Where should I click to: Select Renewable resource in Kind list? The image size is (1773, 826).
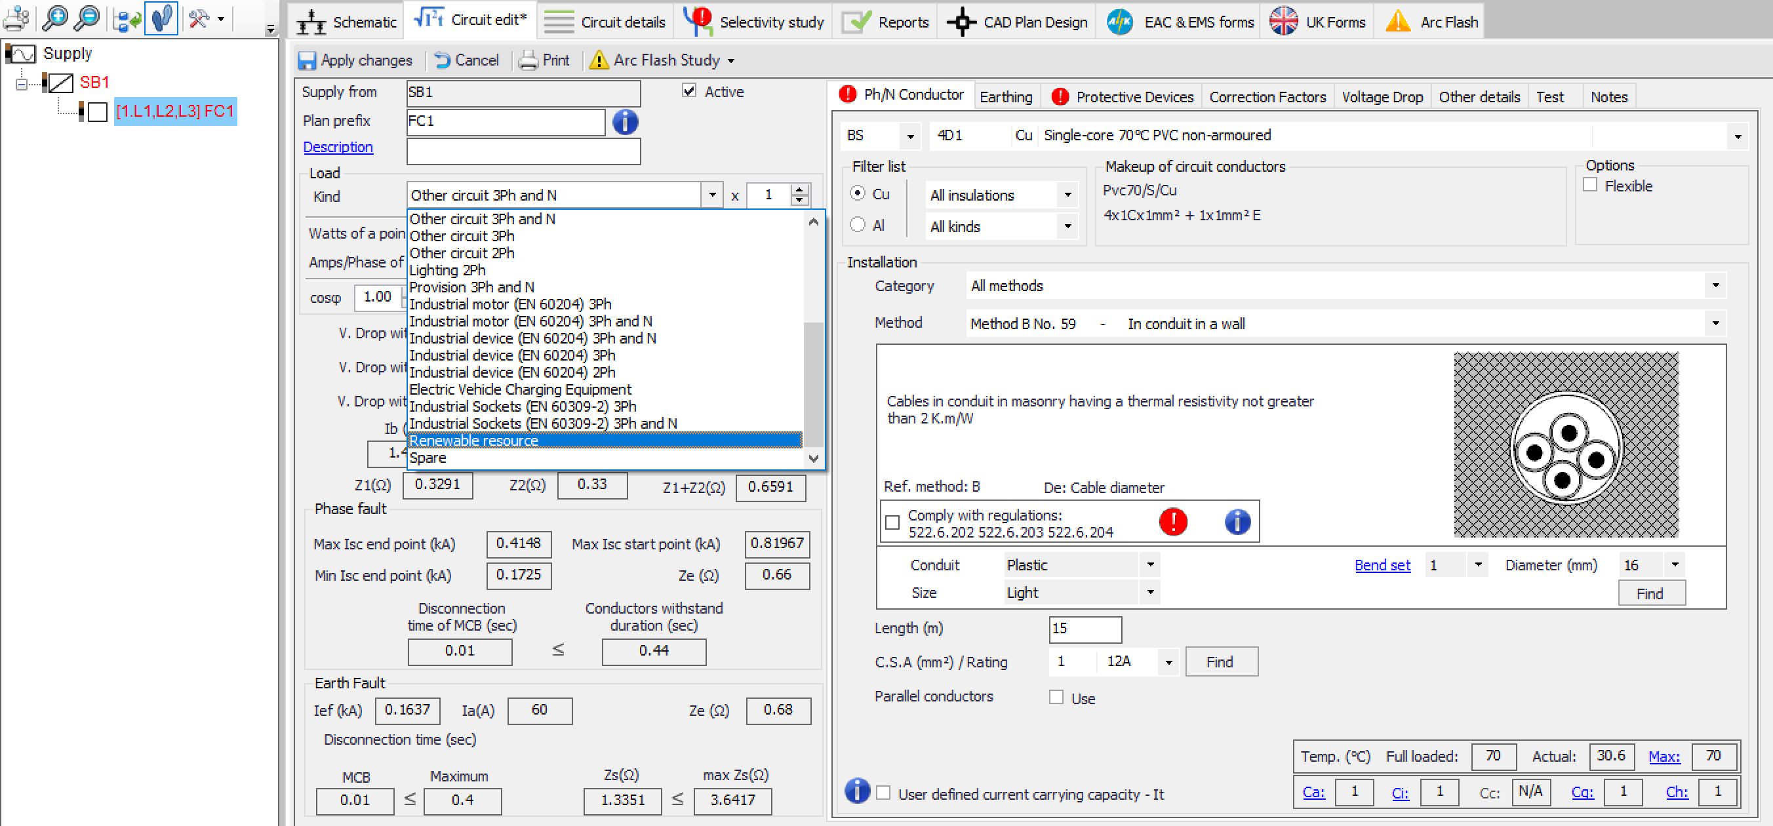point(605,441)
